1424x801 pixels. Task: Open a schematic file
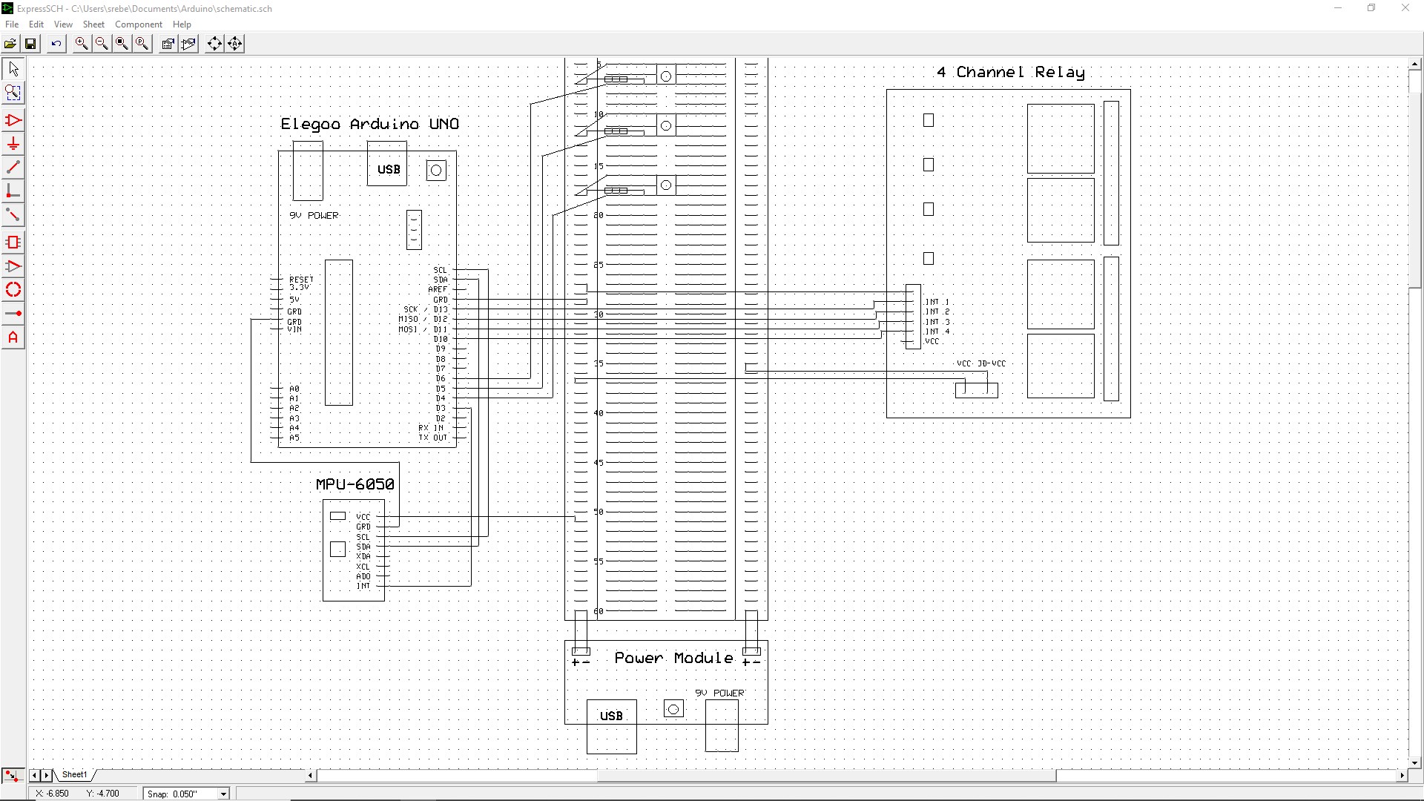pyautogui.click(x=10, y=43)
